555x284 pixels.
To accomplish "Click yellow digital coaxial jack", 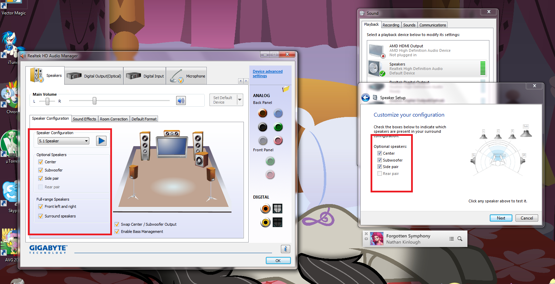I will (x=265, y=223).
